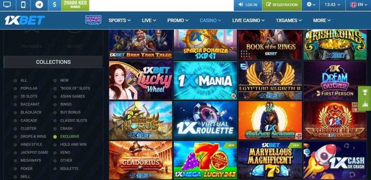Viewport: 371px width, 180px height.
Task: Expand the settings gear dropdown
Action: [310, 5]
